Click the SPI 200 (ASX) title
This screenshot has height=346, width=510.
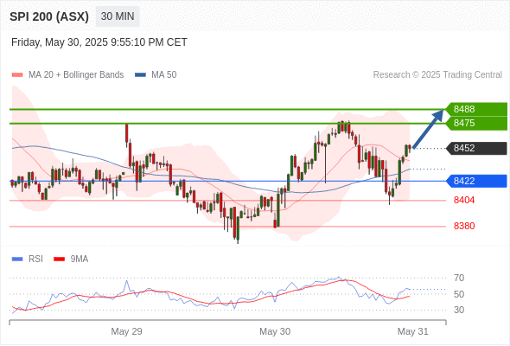tap(49, 16)
